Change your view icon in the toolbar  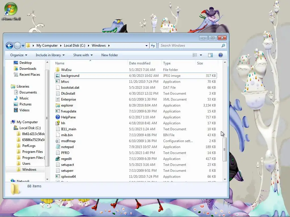tap(195, 55)
